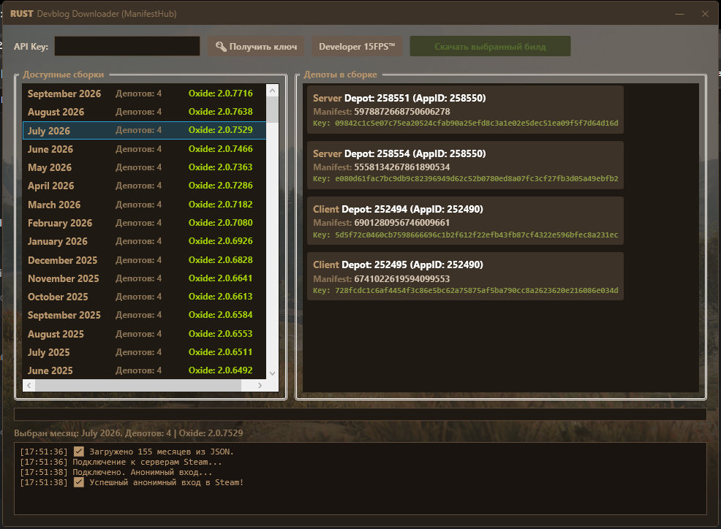Image resolution: width=721 pixels, height=529 pixels.
Task: Click the horizontal scrollbar thumb of builds list
Action: 138,386
